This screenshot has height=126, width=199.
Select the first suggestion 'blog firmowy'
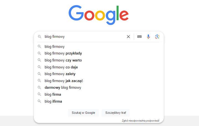55,46
